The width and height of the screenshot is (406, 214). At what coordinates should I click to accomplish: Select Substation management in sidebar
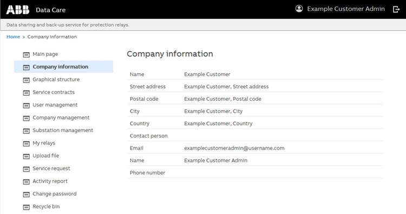(x=63, y=131)
